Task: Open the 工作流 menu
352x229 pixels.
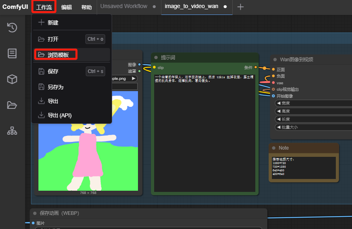Action: click(x=44, y=7)
